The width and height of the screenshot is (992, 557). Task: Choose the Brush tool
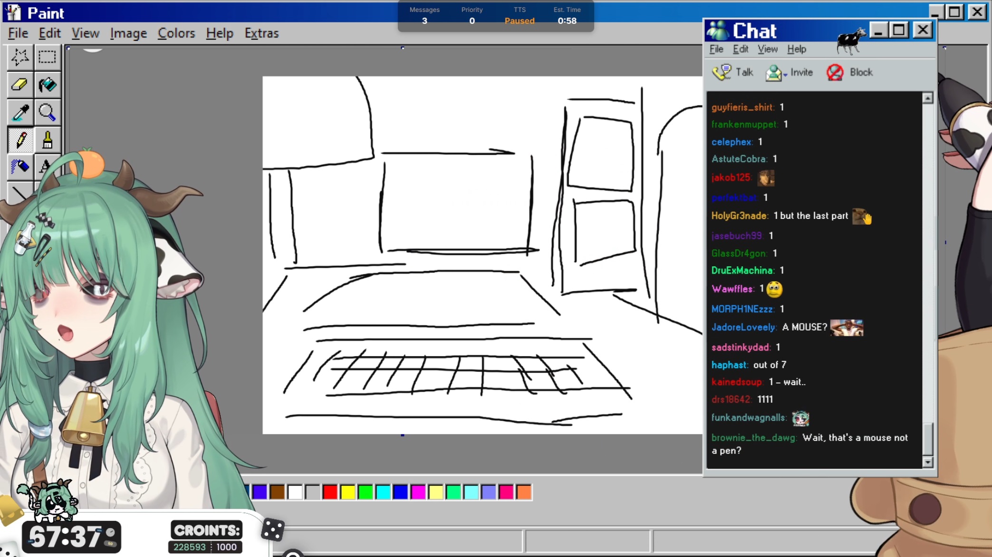[x=47, y=140]
